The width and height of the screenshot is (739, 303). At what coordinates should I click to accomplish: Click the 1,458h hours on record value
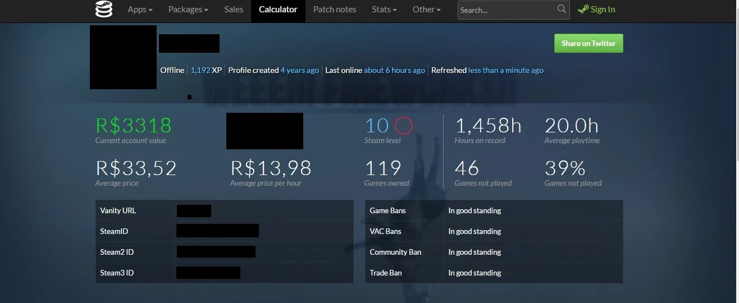point(488,125)
